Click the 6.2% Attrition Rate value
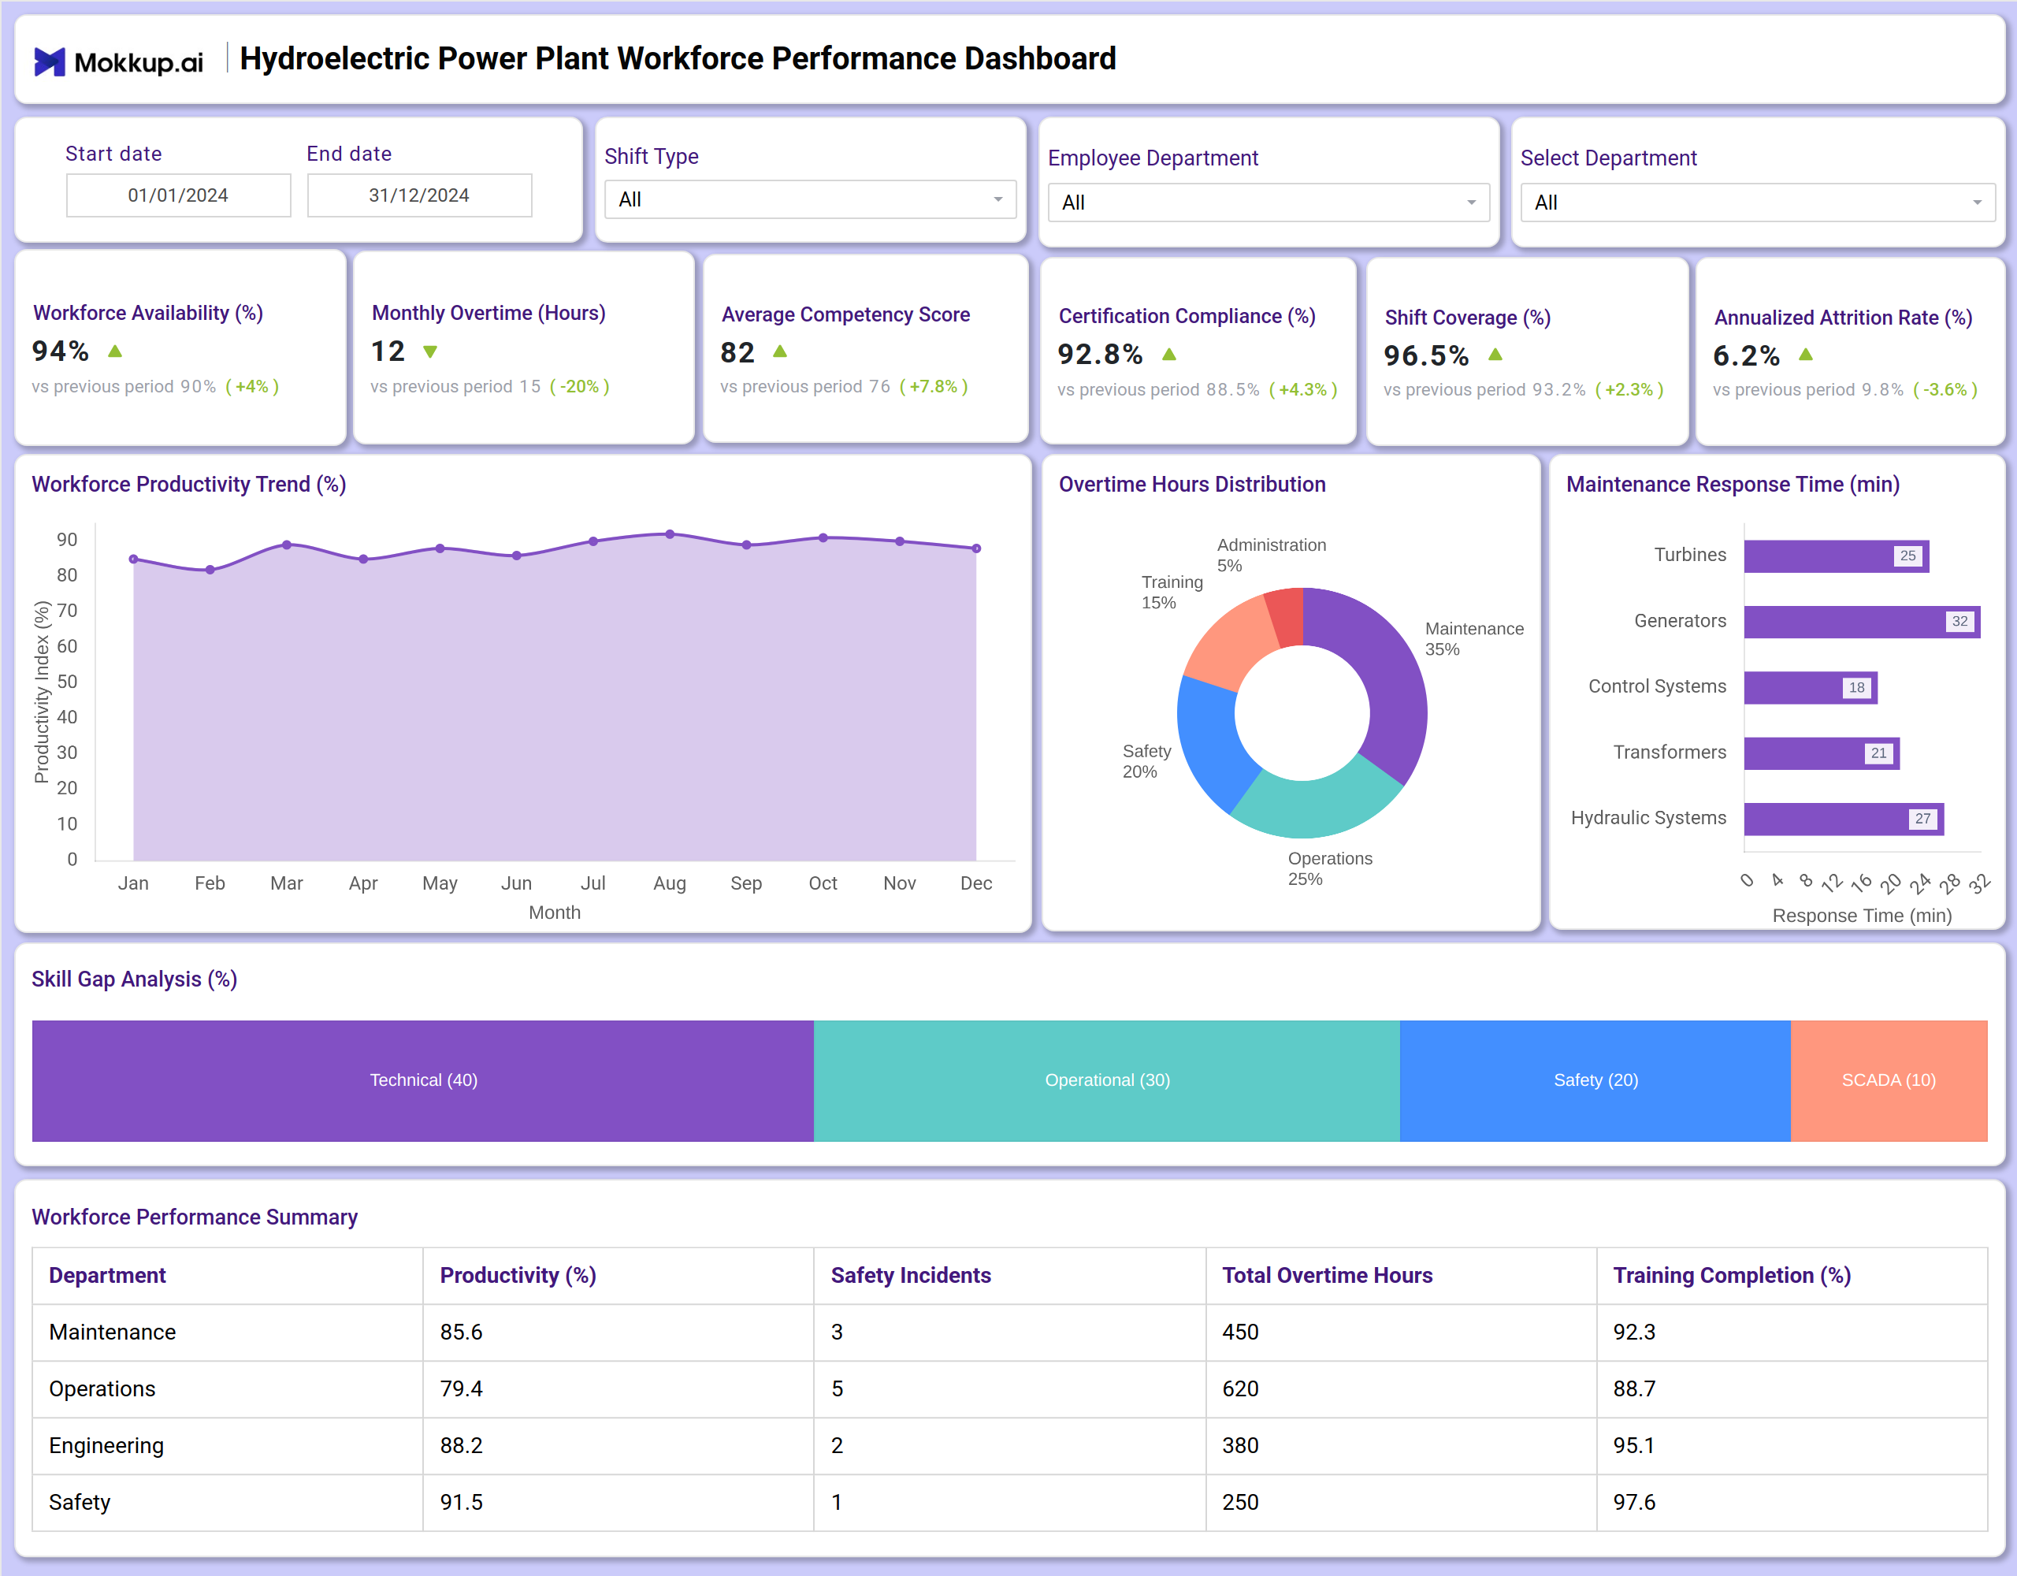This screenshot has height=1576, width=2017. tap(1745, 355)
